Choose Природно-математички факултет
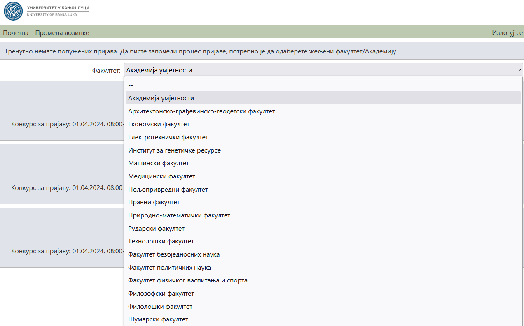 [x=179, y=215]
